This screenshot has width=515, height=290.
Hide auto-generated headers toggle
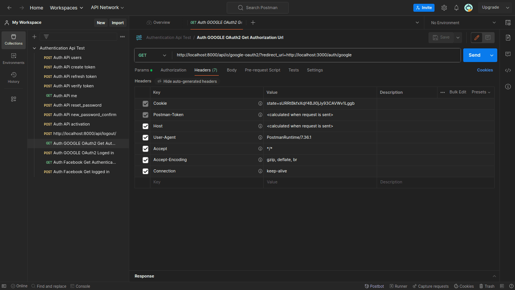[187, 81]
